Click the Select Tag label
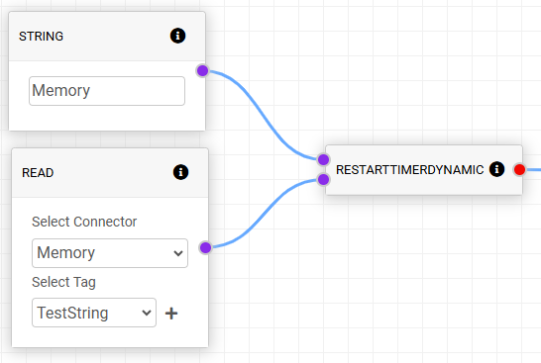Image resolution: width=541 pixels, height=363 pixels. [x=63, y=282]
